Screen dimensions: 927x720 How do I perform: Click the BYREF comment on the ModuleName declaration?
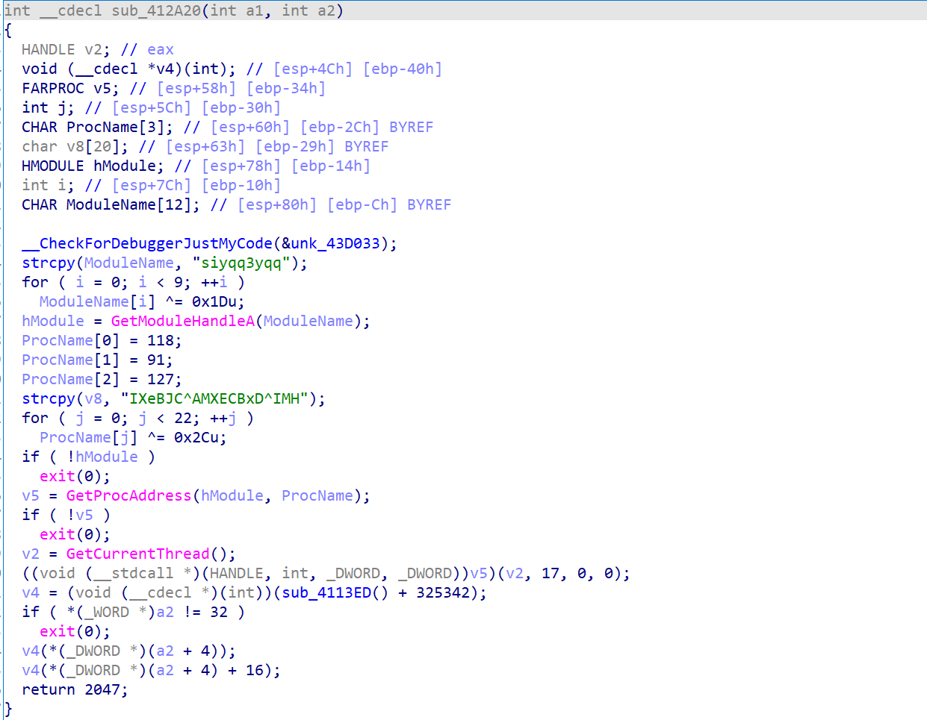coord(429,204)
